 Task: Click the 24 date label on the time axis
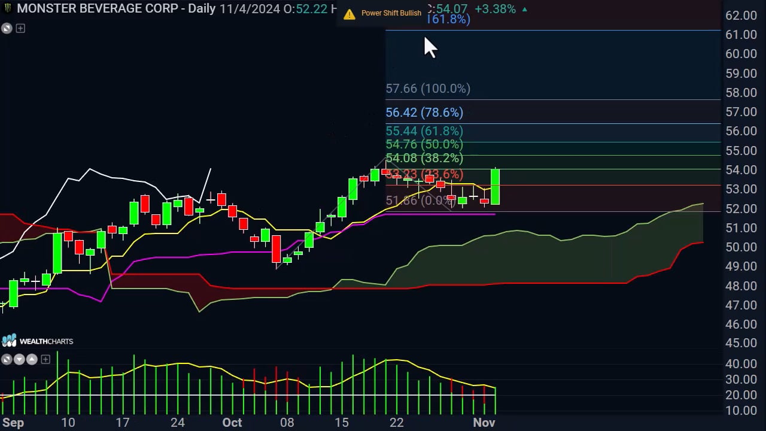pos(177,423)
